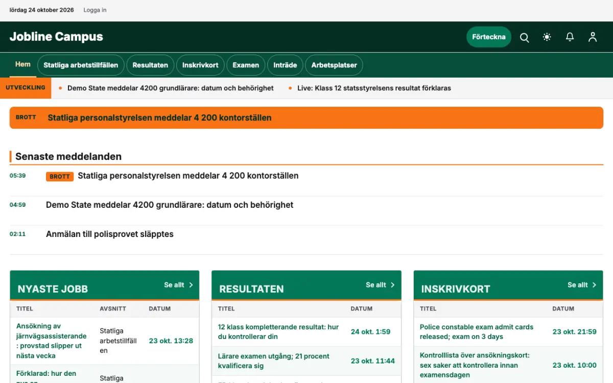Open Inskrivkort navigation item

200,65
